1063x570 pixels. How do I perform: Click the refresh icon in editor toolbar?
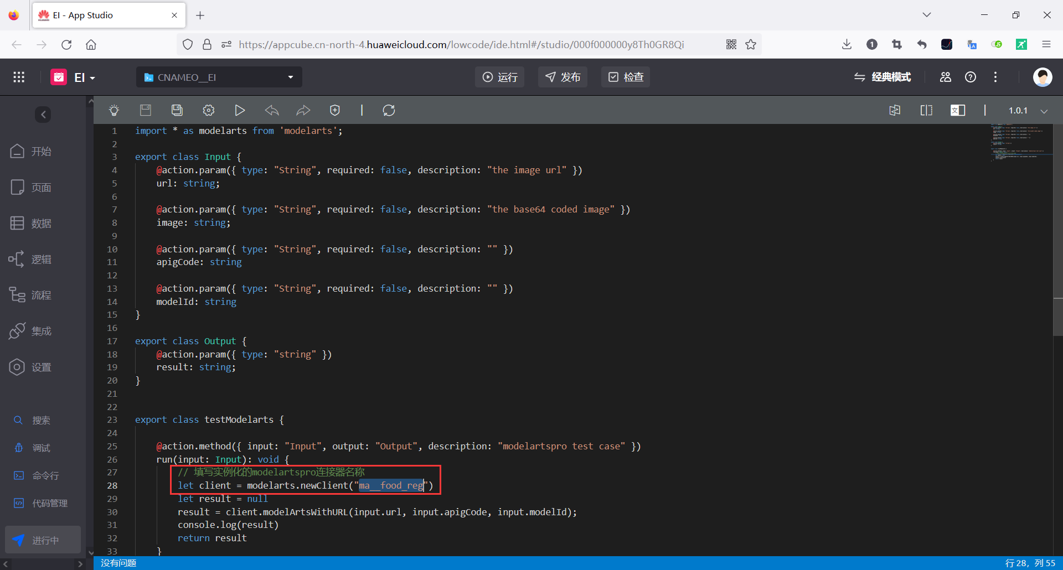pos(389,110)
